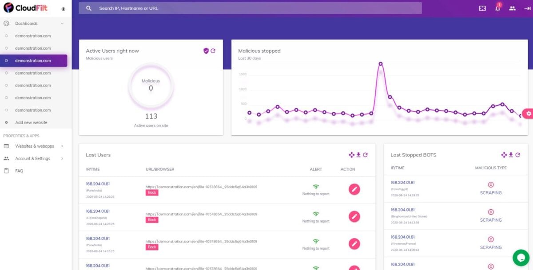This screenshot has width=533, height=270.
Task: Click the URL/BROWSER column header
Action: [x=160, y=169]
